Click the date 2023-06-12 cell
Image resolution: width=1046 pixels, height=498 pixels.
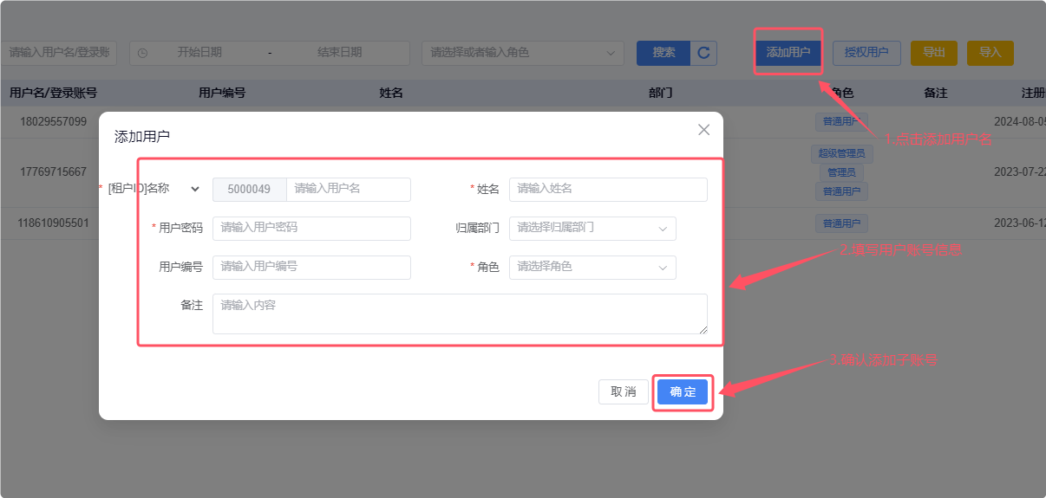coord(1020,223)
